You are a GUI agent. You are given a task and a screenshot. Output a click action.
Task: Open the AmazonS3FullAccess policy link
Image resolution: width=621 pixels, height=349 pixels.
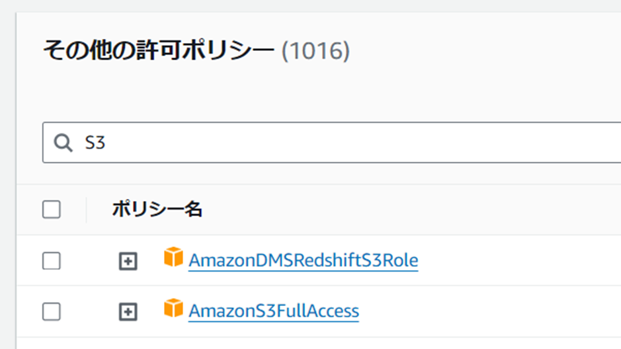[274, 311]
